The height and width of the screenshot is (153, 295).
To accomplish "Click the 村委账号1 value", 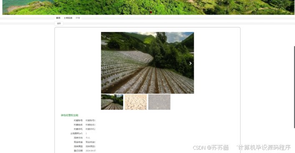I will pyautogui.click(x=91, y=121).
